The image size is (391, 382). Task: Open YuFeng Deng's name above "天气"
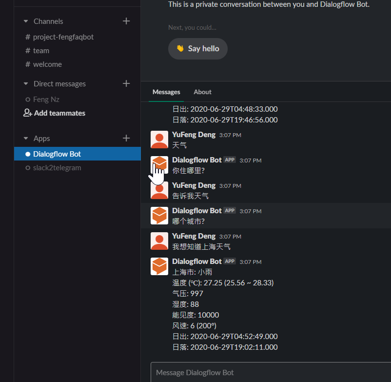[194, 135]
